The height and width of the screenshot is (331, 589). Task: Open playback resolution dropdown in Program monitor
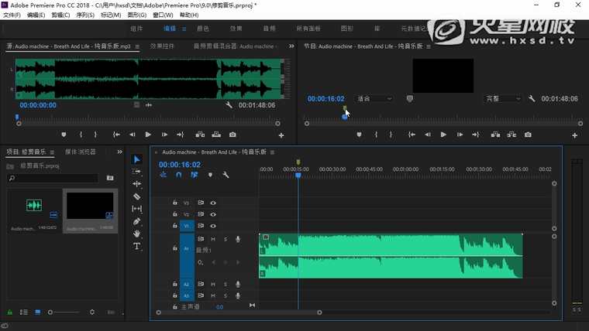[503, 99]
